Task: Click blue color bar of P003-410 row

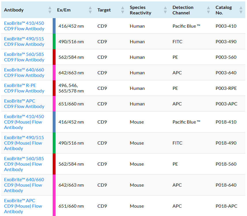Action: [x=54, y=26]
